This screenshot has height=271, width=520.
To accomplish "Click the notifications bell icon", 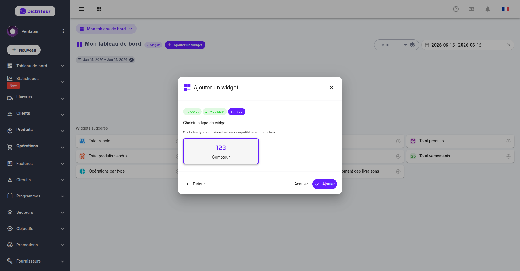I will 488,9.
